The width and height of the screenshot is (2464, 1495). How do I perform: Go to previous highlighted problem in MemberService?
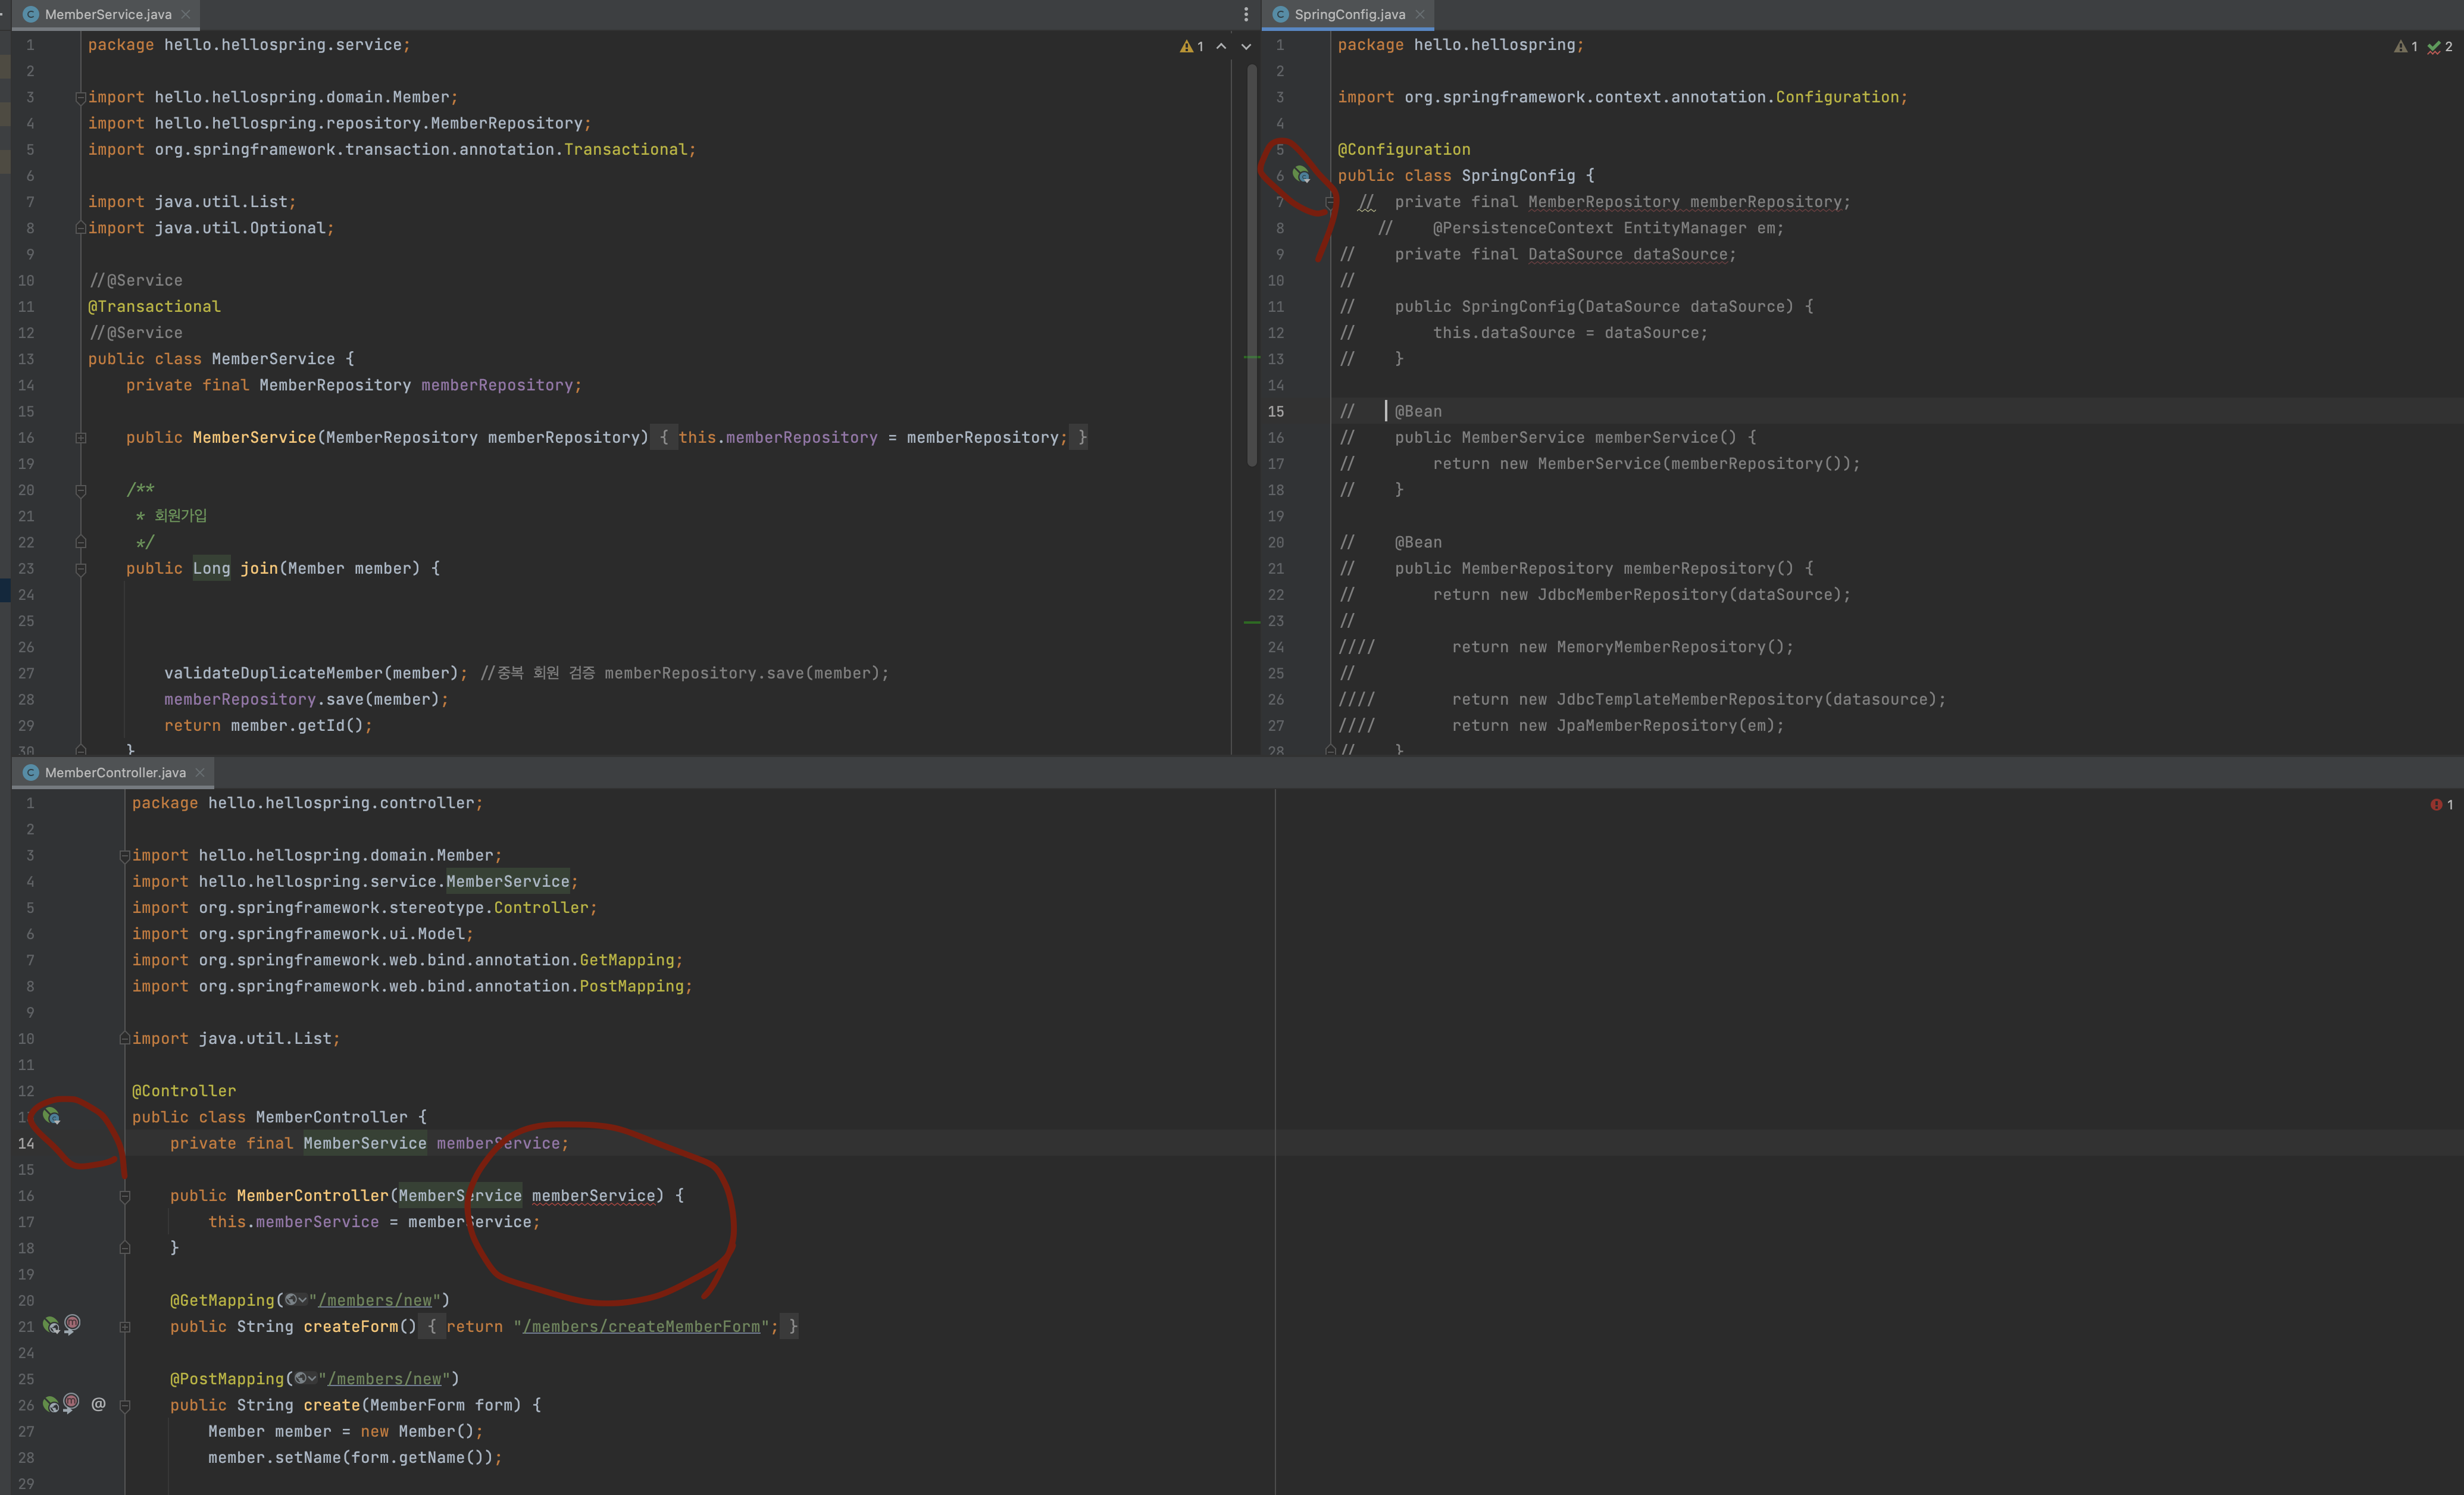pos(1221,46)
